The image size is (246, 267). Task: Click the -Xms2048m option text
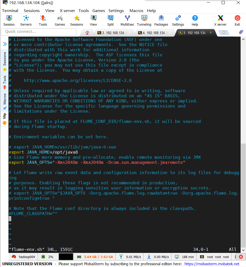pos(66,162)
